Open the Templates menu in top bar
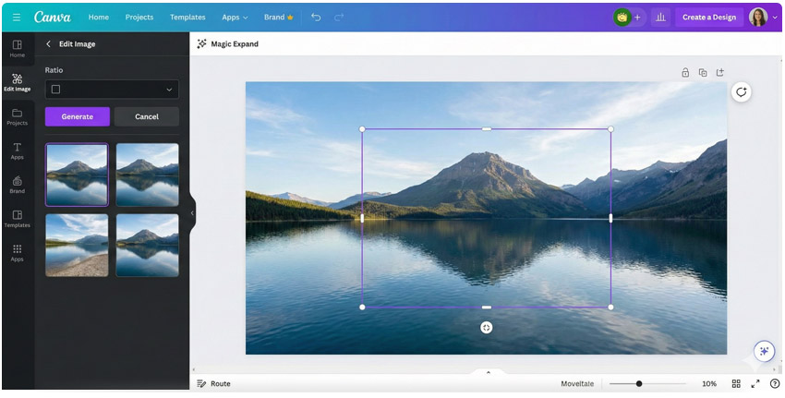 point(187,17)
